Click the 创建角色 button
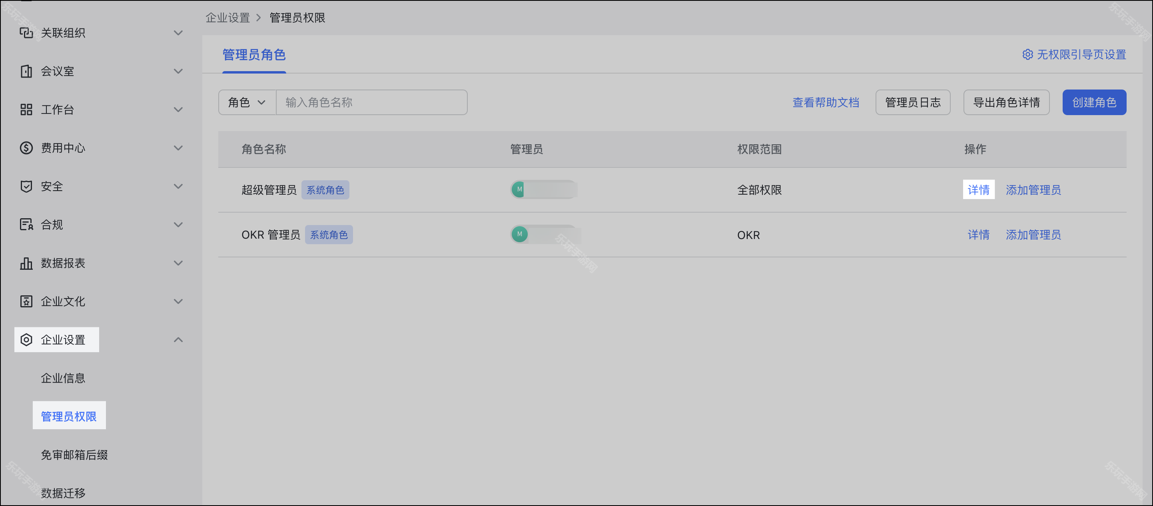This screenshot has width=1153, height=506. pyautogui.click(x=1094, y=102)
